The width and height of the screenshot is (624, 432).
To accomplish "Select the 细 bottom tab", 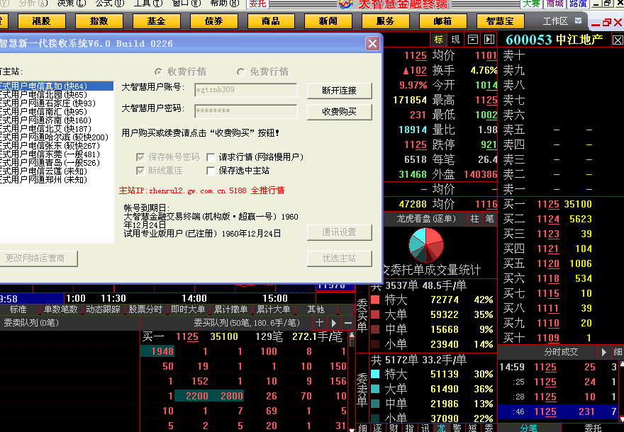I will (x=362, y=428).
